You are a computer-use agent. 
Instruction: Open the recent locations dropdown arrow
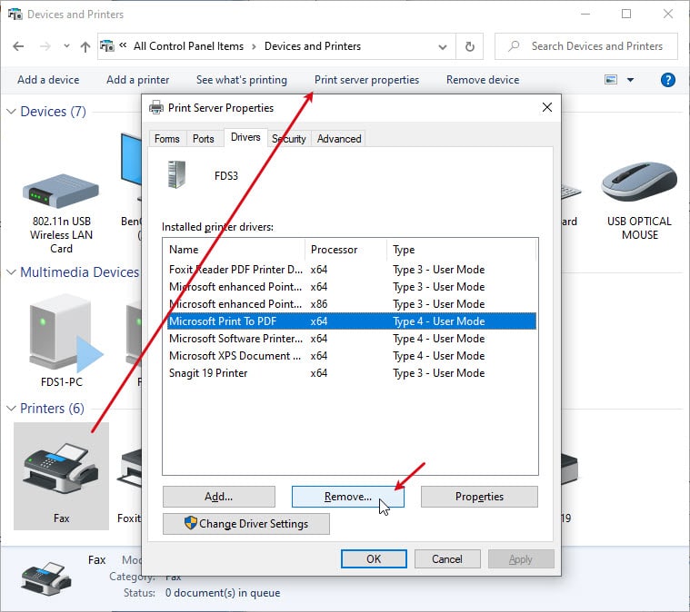tap(66, 45)
